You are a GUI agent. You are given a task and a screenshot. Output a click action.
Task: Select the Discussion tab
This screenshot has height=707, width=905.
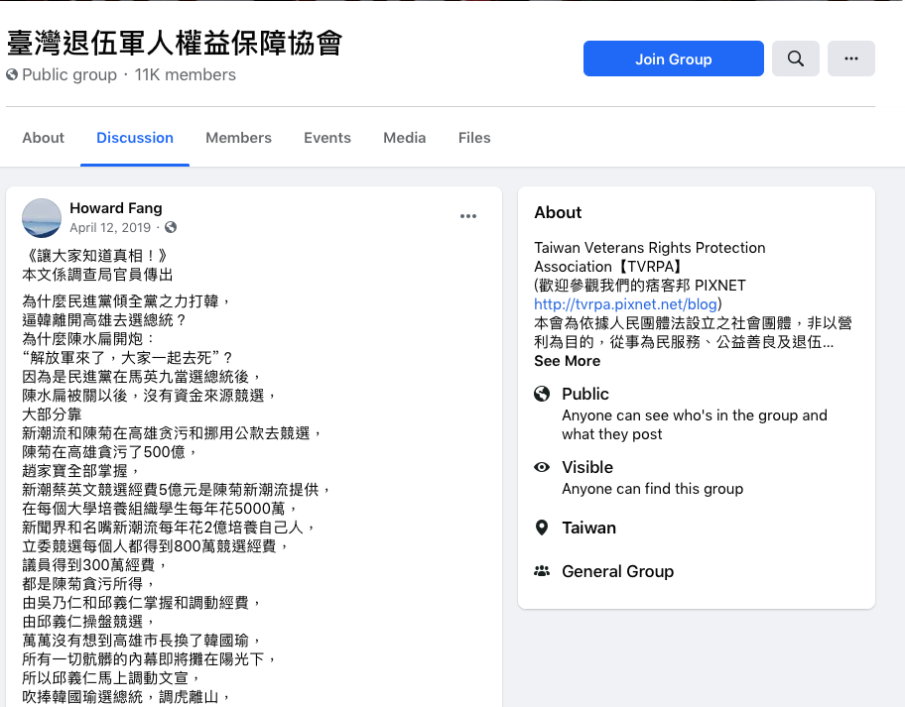tap(135, 138)
